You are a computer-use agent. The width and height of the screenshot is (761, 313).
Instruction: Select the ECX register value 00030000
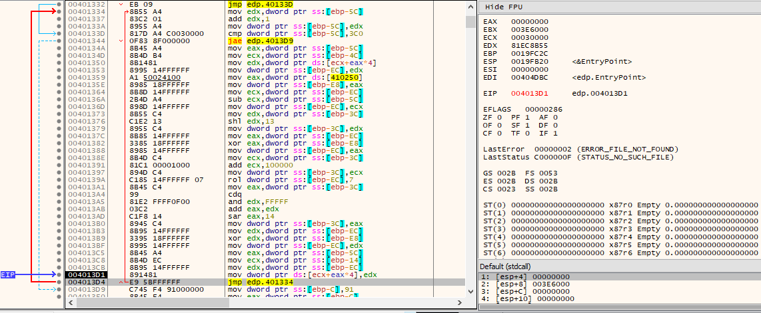[530, 37]
